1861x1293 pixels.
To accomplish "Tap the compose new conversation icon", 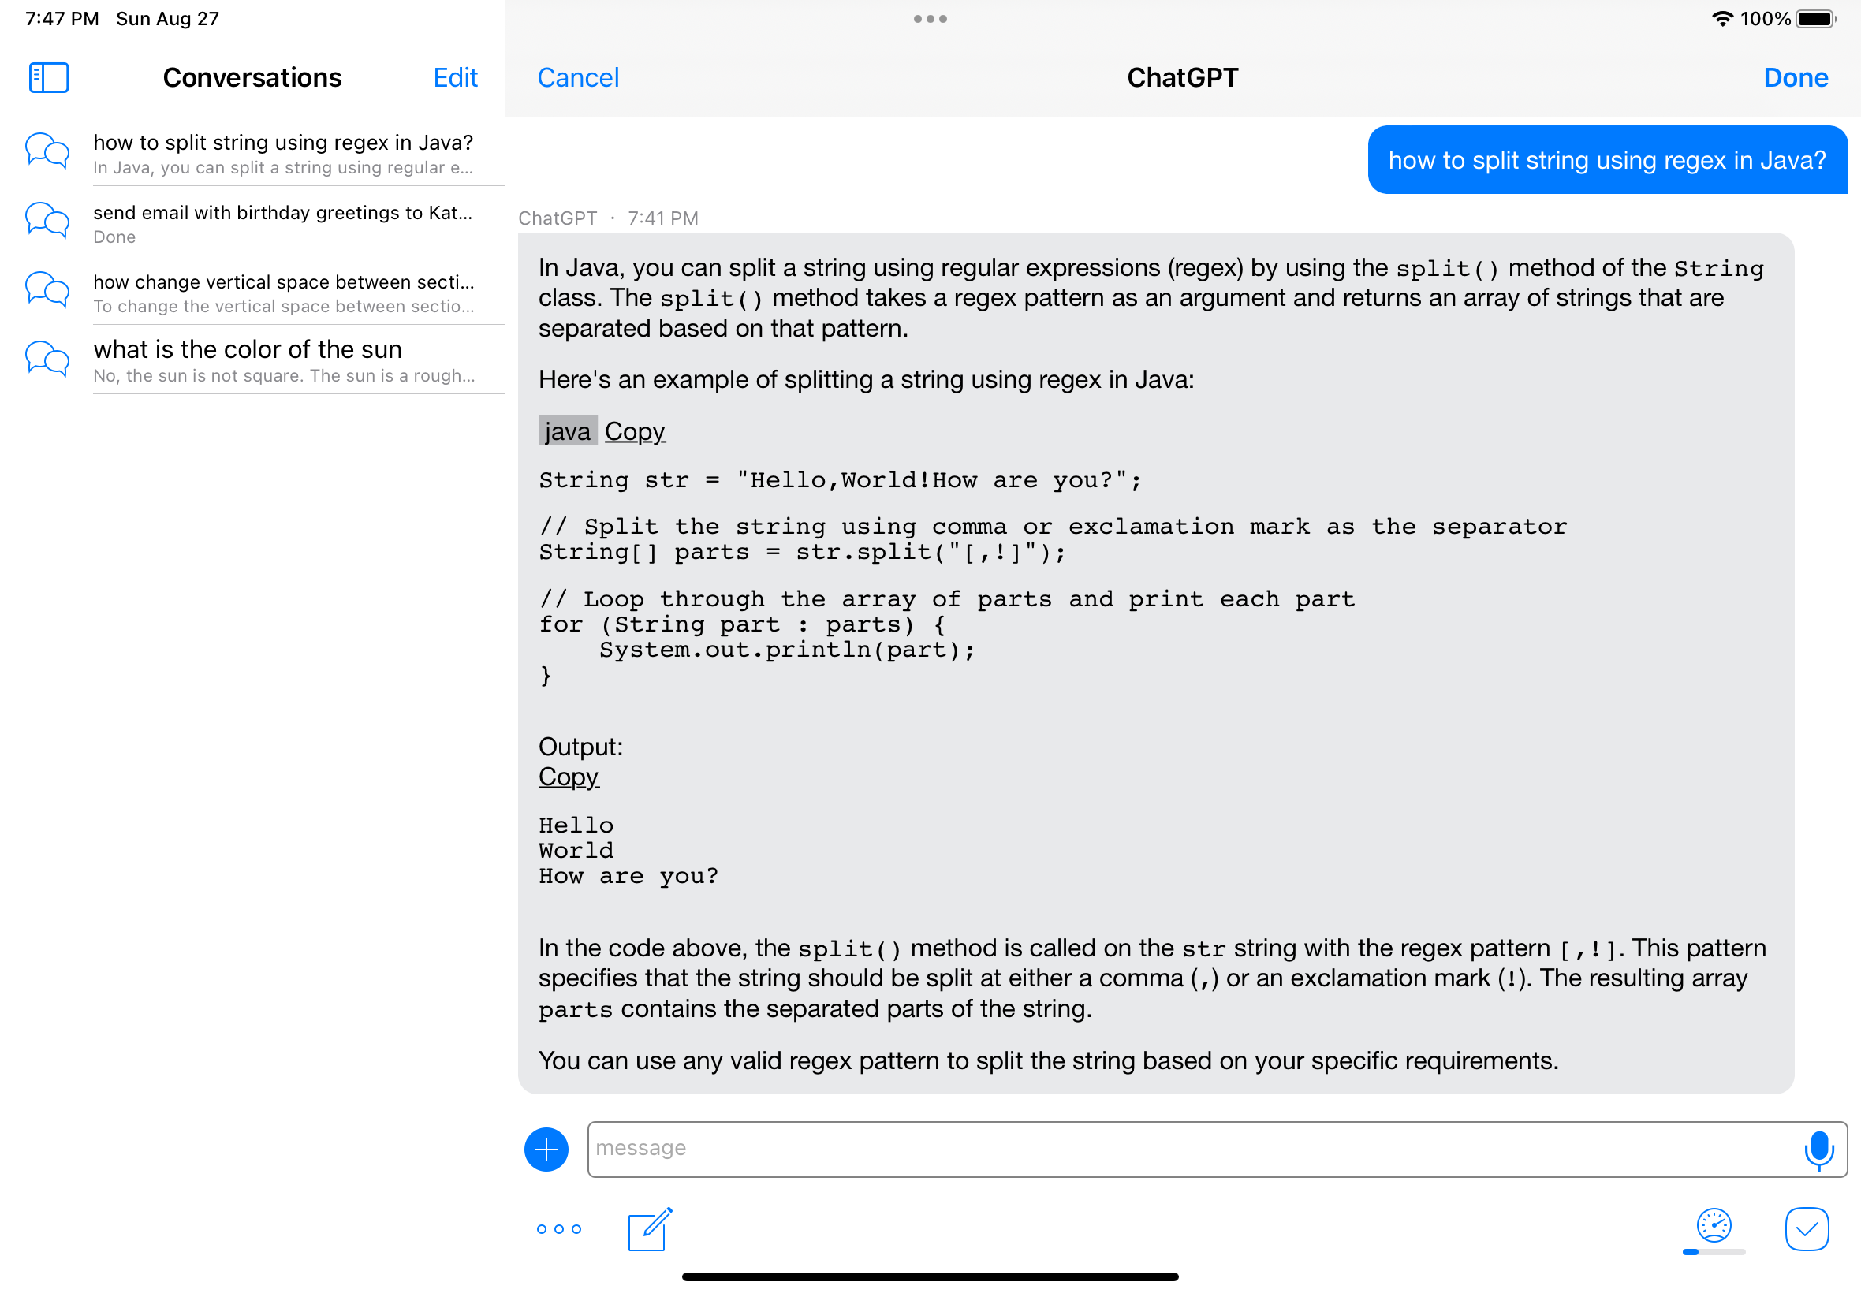I will click(x=650, y=1229).
